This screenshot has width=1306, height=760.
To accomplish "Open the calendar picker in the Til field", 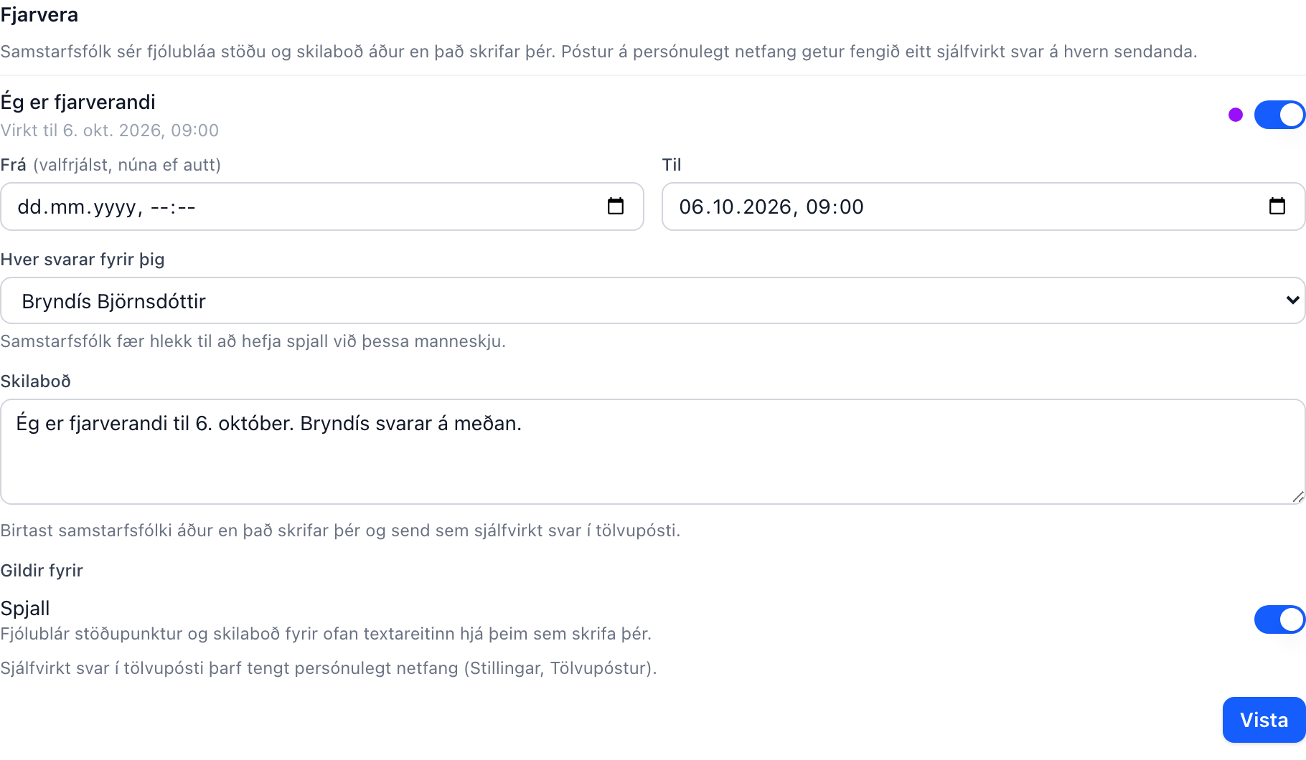I will [x=1277, y=206].
